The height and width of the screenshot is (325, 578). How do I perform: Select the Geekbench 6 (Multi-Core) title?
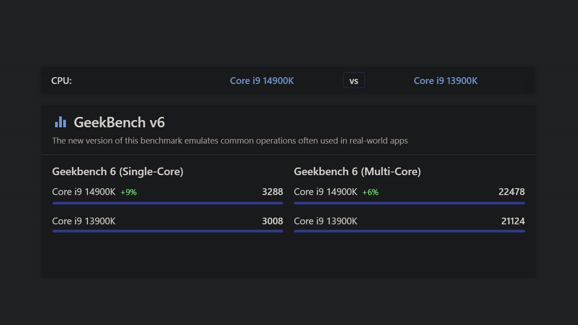[x=357, y=172]
